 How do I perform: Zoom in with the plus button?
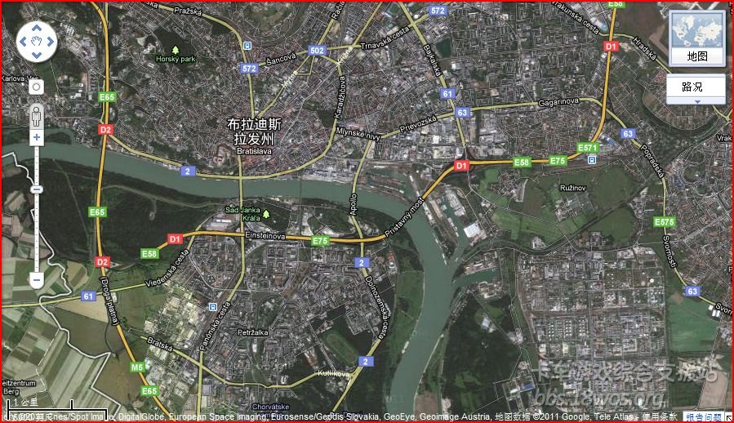point(37,137)
